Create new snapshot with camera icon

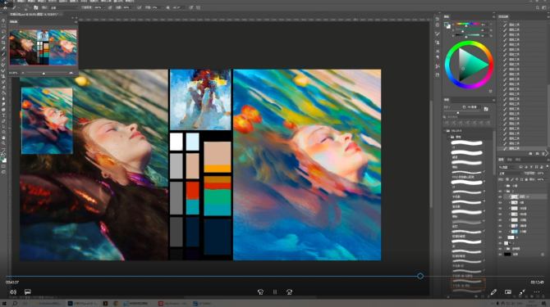(x=537, y=154)
